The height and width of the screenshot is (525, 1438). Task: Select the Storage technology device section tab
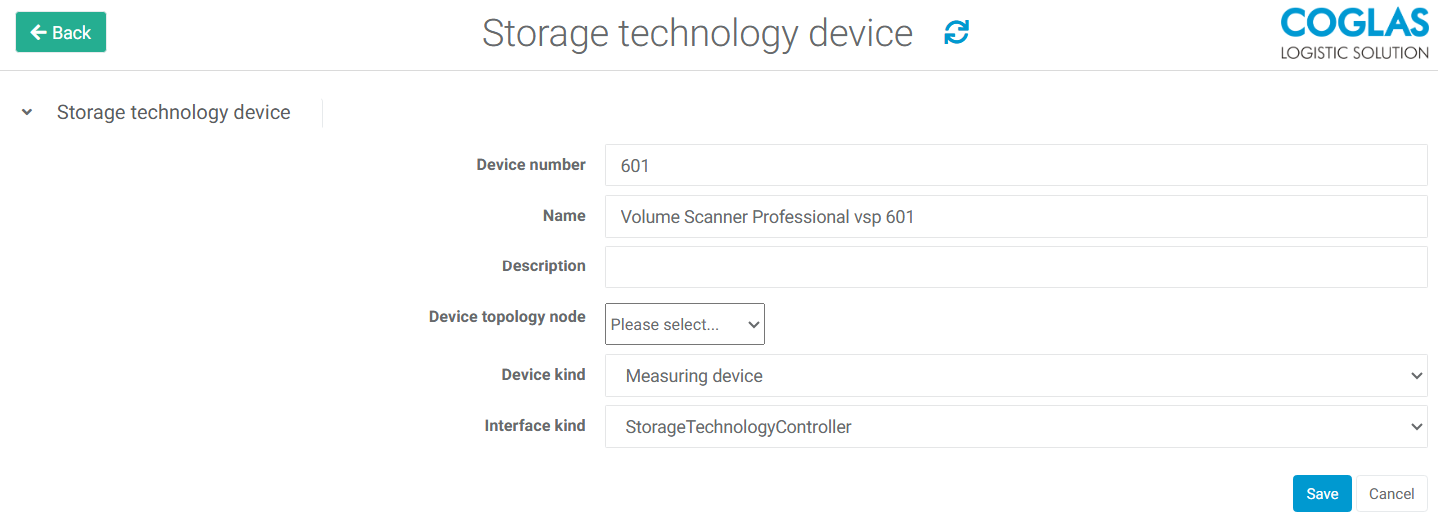pyautogui.click(x=173, y=113)
